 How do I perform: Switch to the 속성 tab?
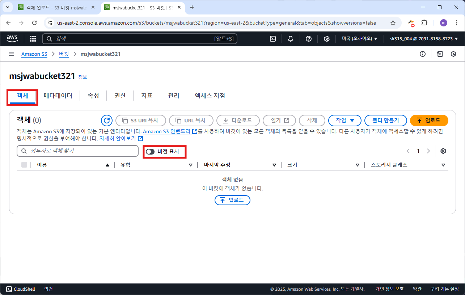pos(93,96)
